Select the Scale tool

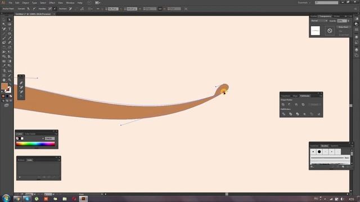pos(10,47)
